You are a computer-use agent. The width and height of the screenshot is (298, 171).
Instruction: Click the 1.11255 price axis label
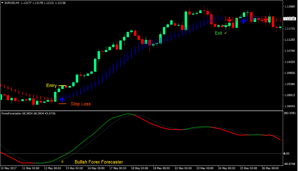point(290,40)
